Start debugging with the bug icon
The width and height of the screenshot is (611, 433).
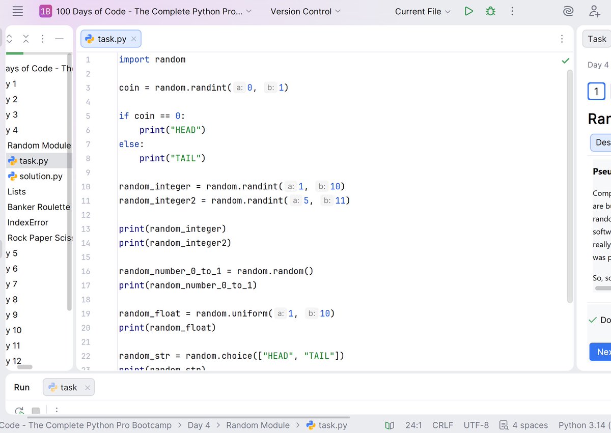tap(491, 11)
